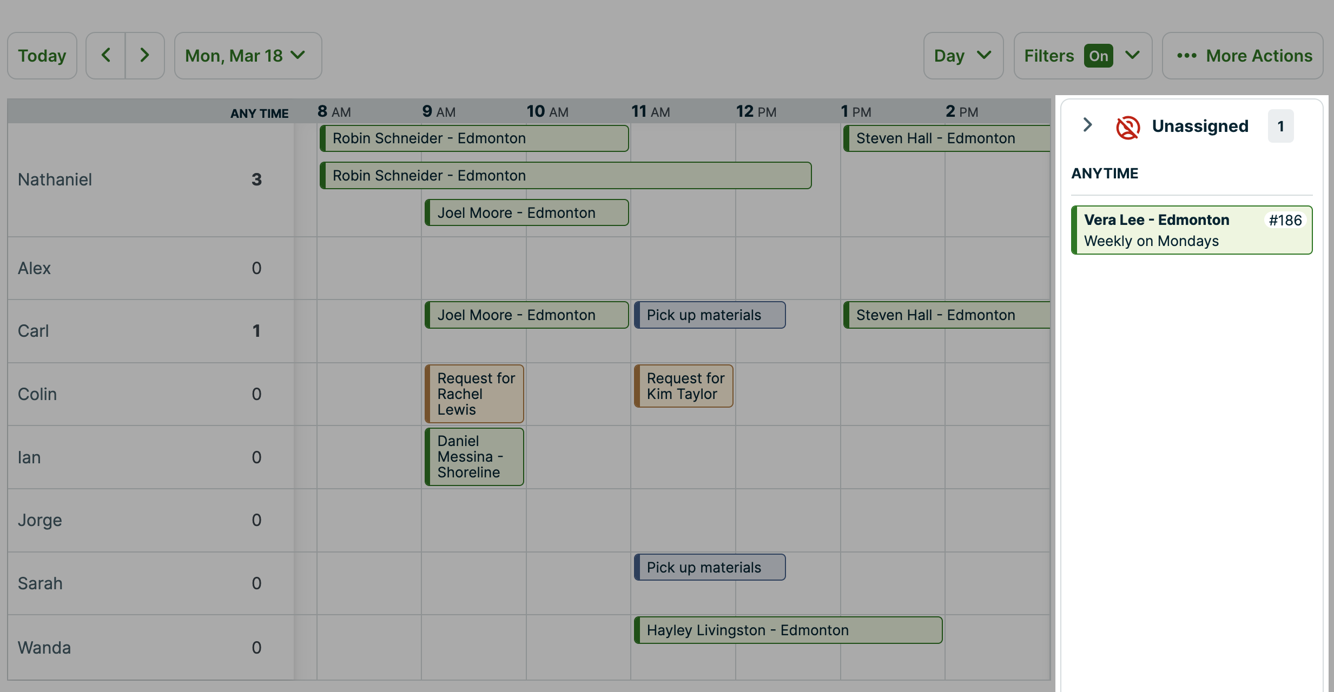Click the red Unassigned icon
The image size is (1334, 692).
pyautogui.click(x=1128, y=127)
